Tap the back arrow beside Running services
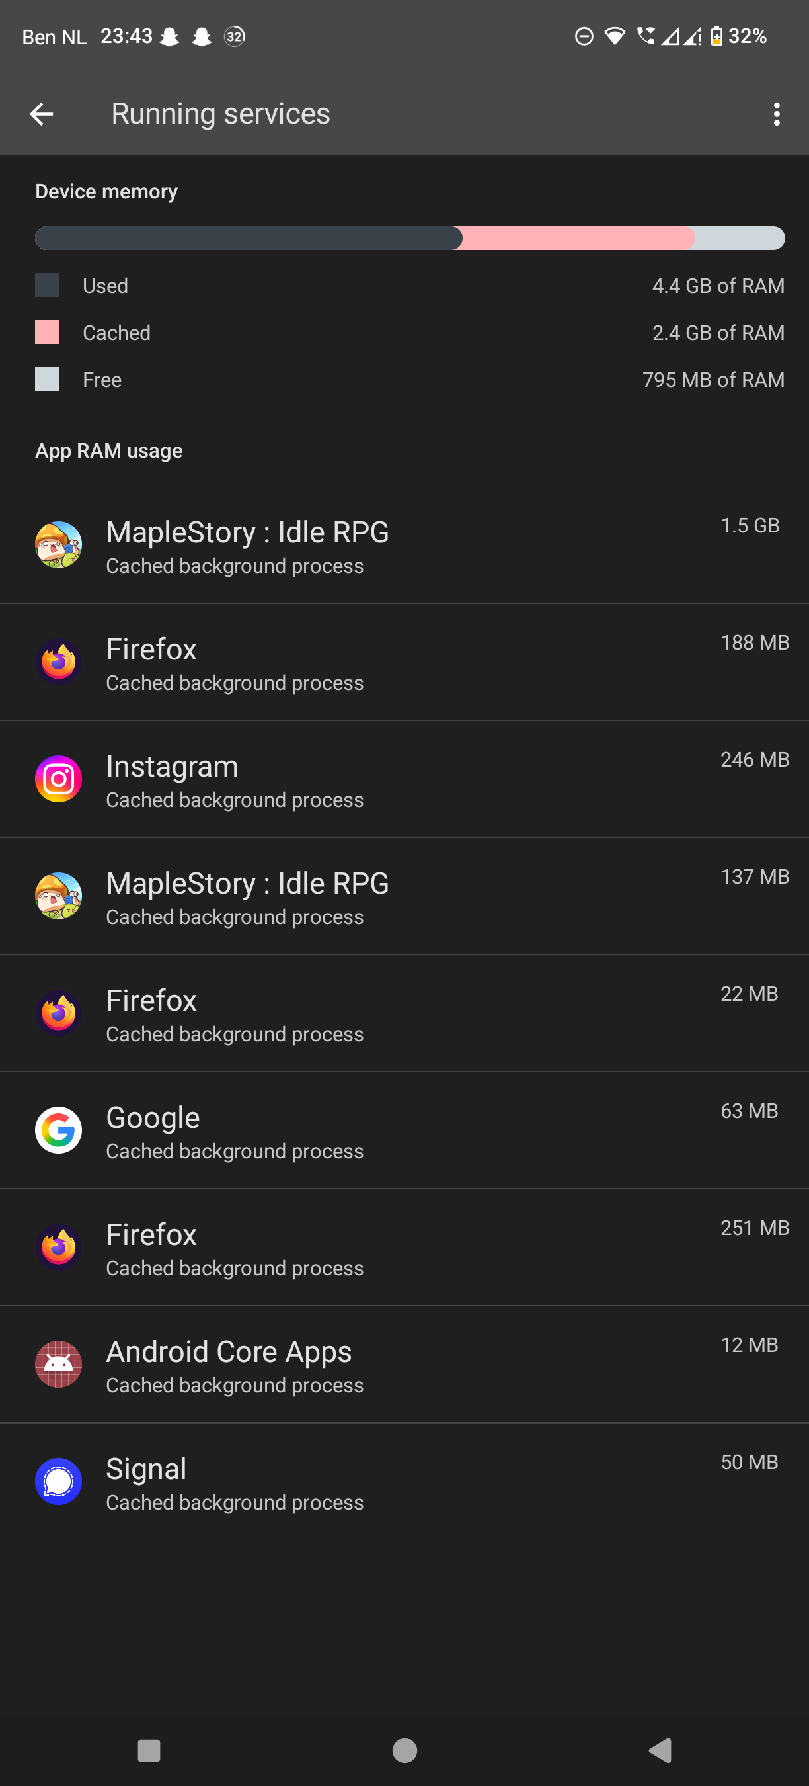 (x=42, y=114)
